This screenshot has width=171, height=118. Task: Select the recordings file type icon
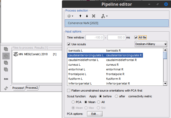(6, 49)
